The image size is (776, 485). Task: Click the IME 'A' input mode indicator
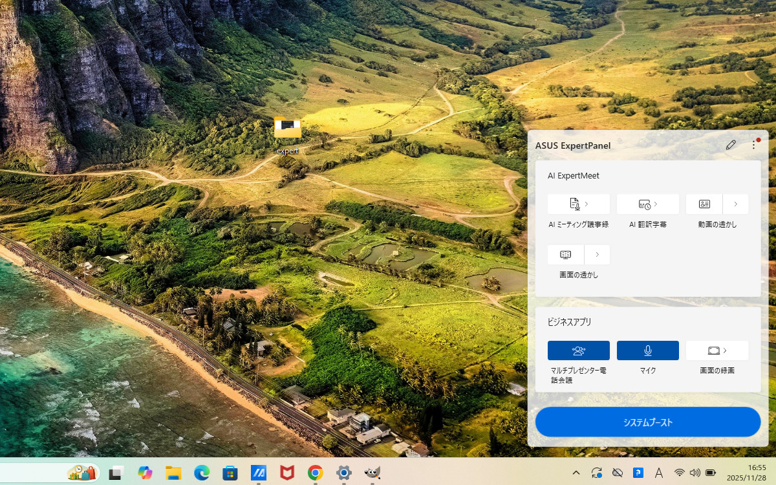click(659, 473)
